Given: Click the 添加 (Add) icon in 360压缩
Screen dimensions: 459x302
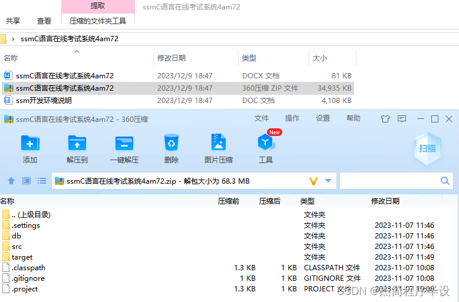Looking at the screenshot, I should pos(30,143).
